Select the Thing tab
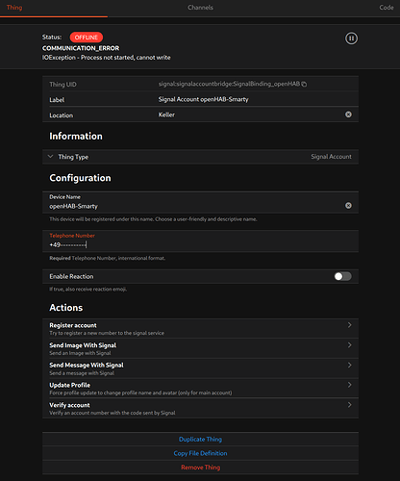This screenshot has width=400, height=481. pos(14,8)
